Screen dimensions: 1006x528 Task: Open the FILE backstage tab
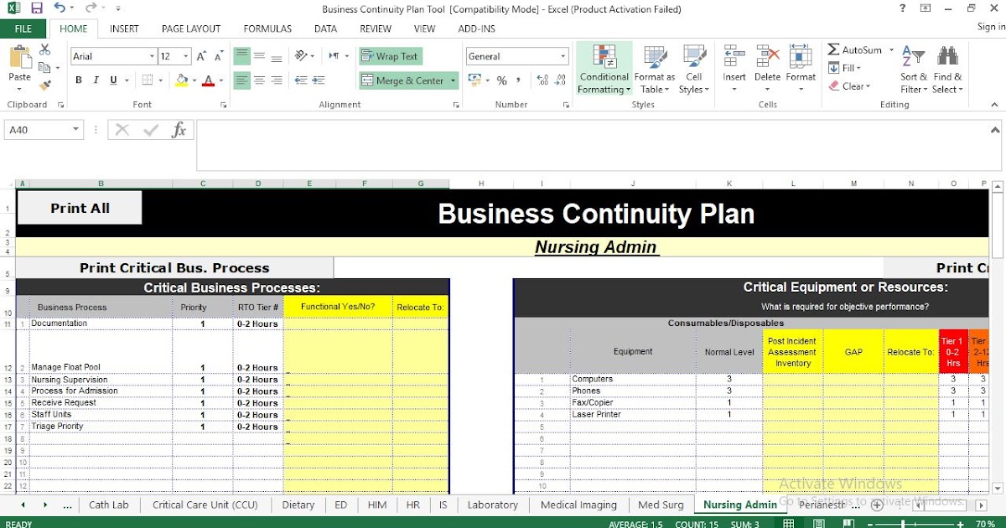tap(23, 28)
